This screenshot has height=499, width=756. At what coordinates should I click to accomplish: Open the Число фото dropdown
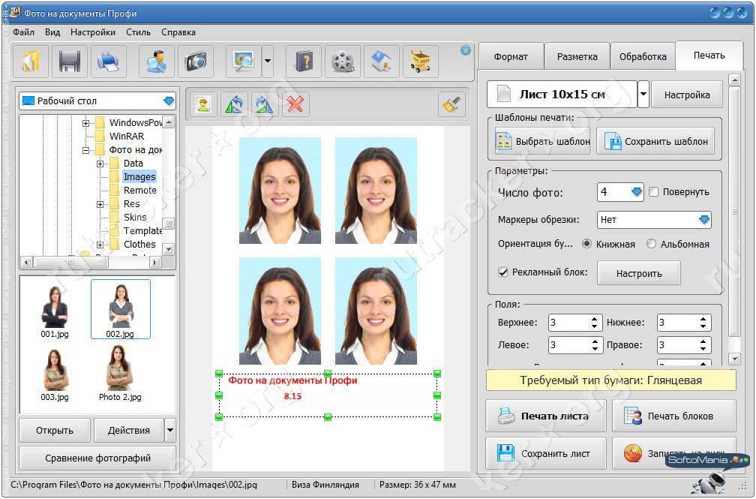coord(637,192)
